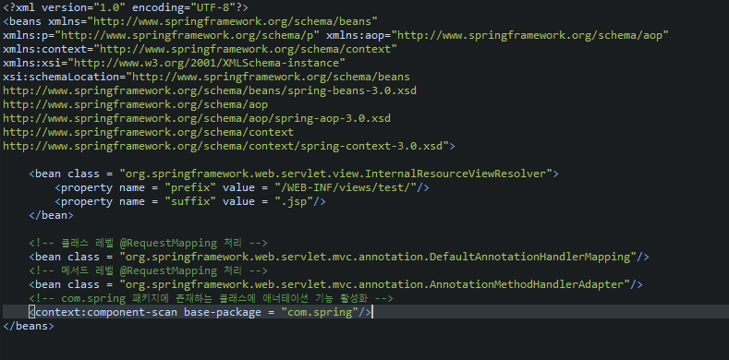Click the xsi:schemaLocation attribute line
729x360 pixels.
[x=206, y=77]
